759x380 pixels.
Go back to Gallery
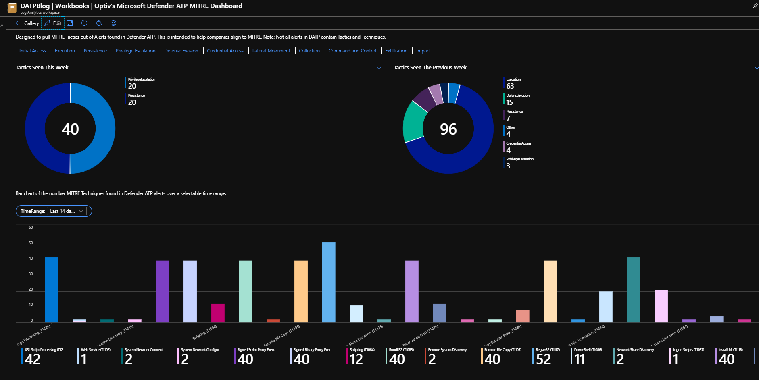pyautogui.click(x=27, y=23)
